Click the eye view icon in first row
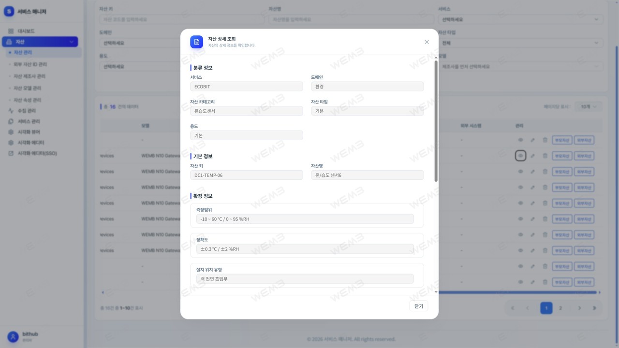Screen dimensions: 619x348 tap(520, 140)
